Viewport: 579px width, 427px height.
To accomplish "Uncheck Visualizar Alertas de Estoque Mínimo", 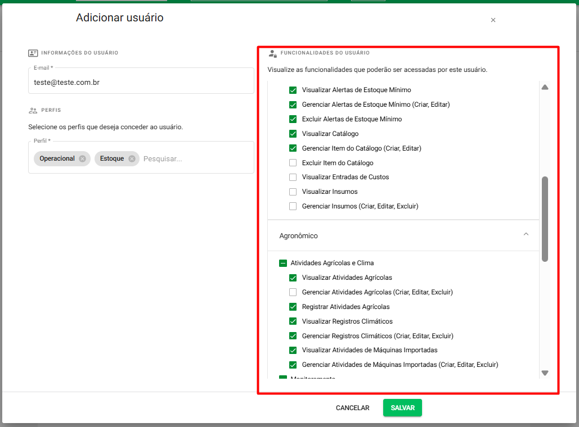I will (293, 90).
